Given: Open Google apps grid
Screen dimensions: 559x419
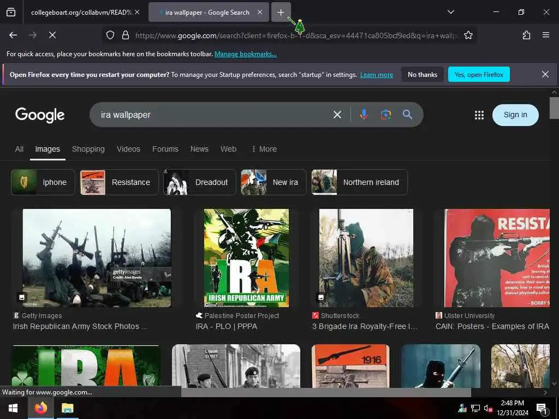Looking at the screenshot, I should (x=479, y=115).
